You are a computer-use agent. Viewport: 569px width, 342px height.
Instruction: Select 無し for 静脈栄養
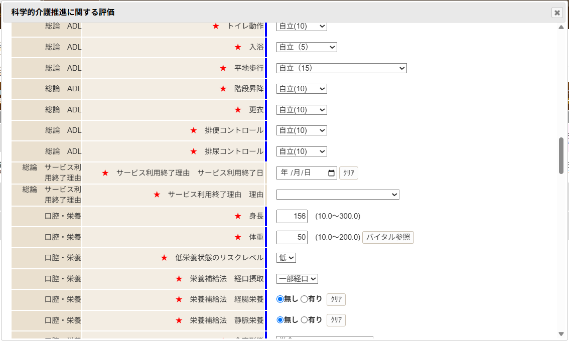(x=280, y=320)
